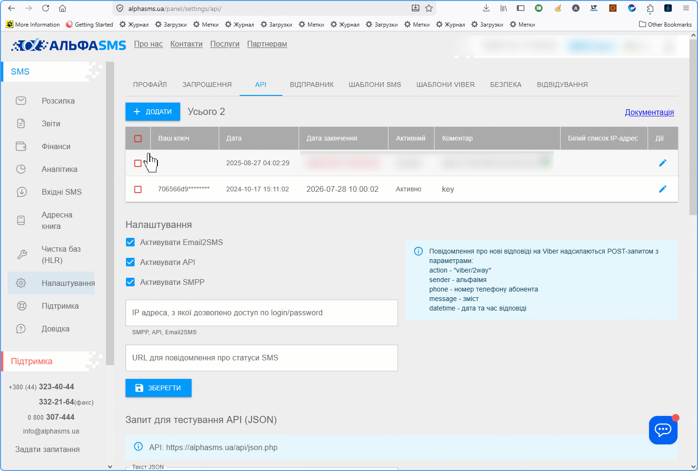Open the live chat bubble widget
Screen dimensions: 698x471
point(663,430)
